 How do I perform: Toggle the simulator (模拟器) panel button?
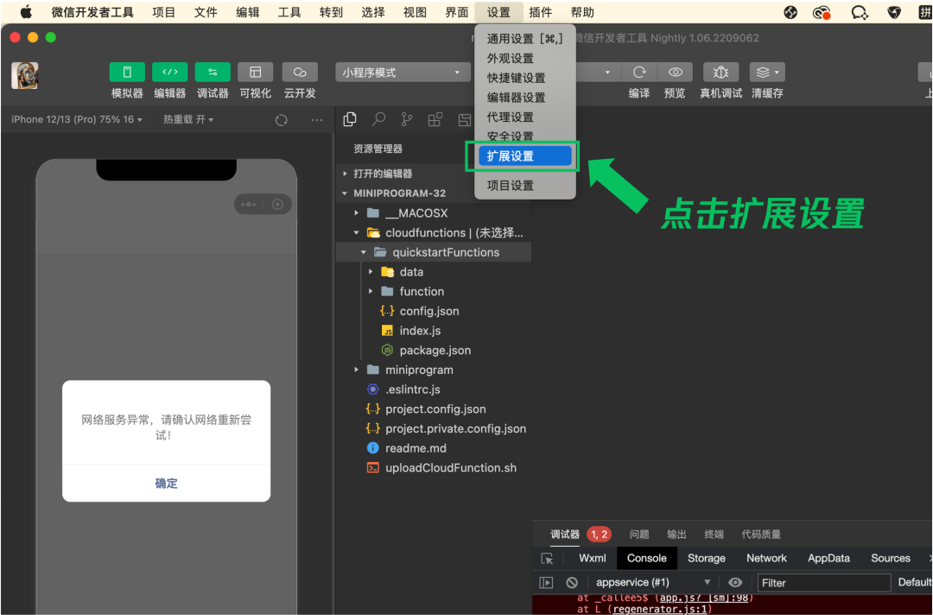tap(127, 72)
